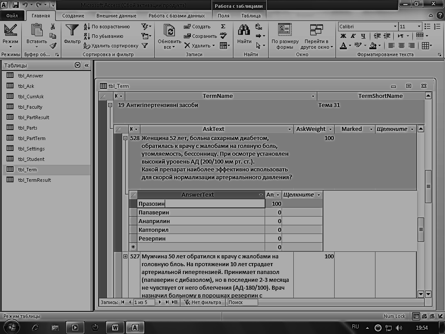Save the record with Сохранить
This screenshot has height=334, width=445.
pos(200,36)
